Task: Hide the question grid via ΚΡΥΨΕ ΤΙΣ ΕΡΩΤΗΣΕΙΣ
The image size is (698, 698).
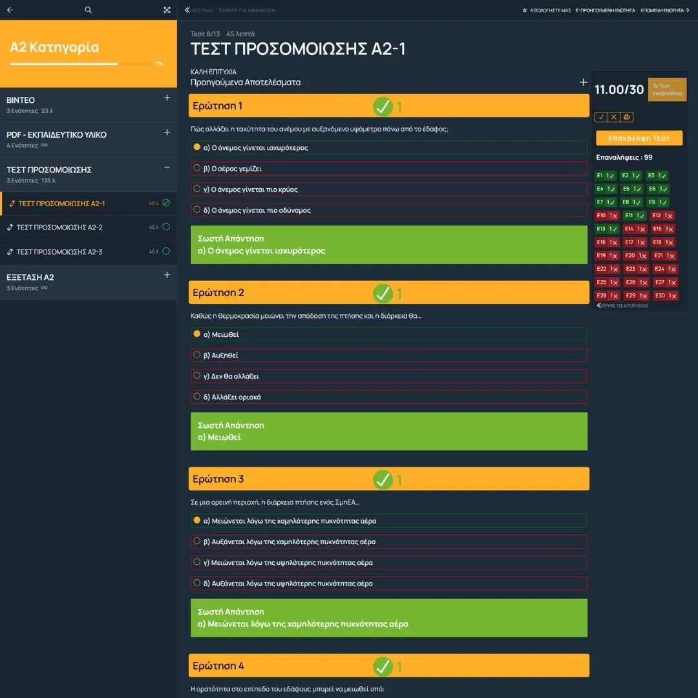Action: coord(622,306)
